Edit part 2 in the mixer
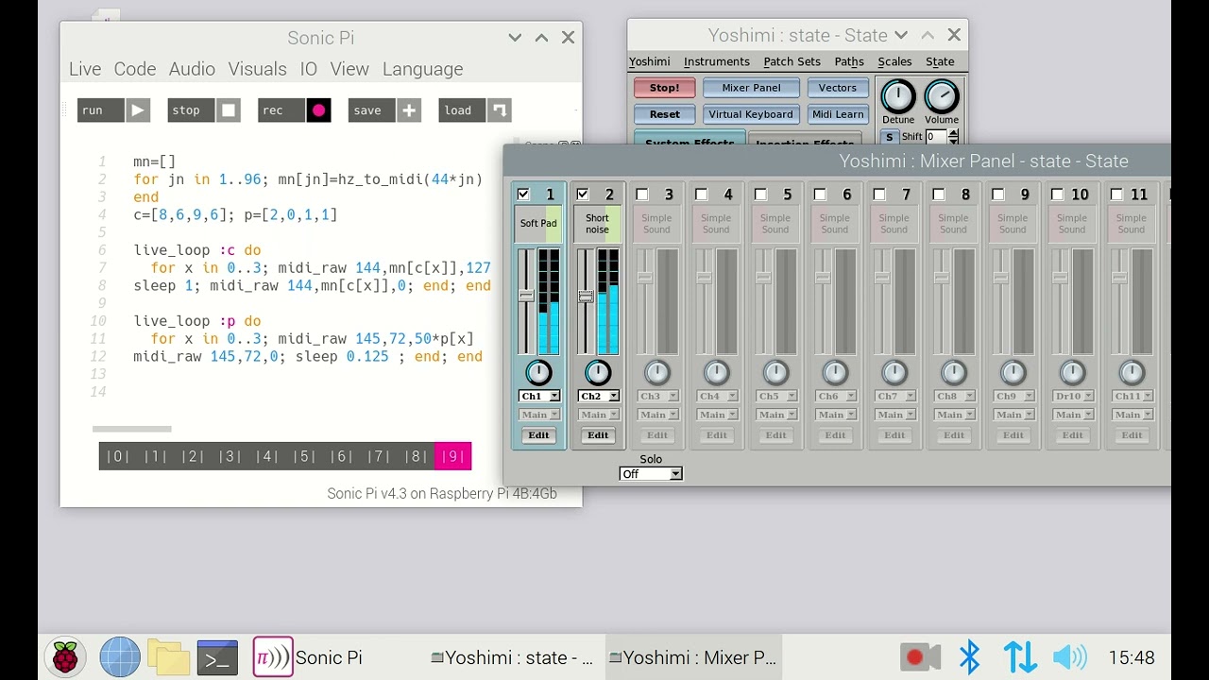This screenshot has width=1209, height=680. pyautogui.click(x=598, y=435)
